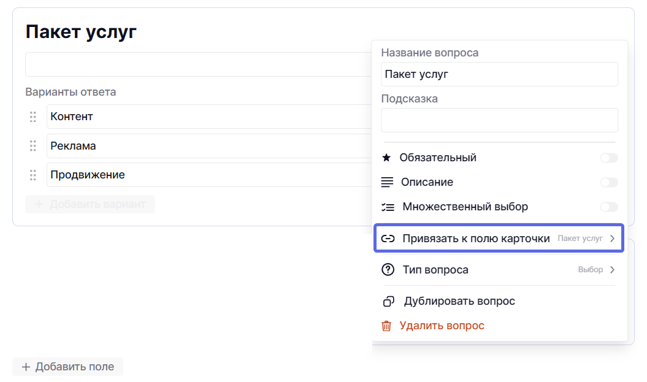Screen dimensions: 647x382
Task: Turn on the Описание toggle
Action: [608, 183]
